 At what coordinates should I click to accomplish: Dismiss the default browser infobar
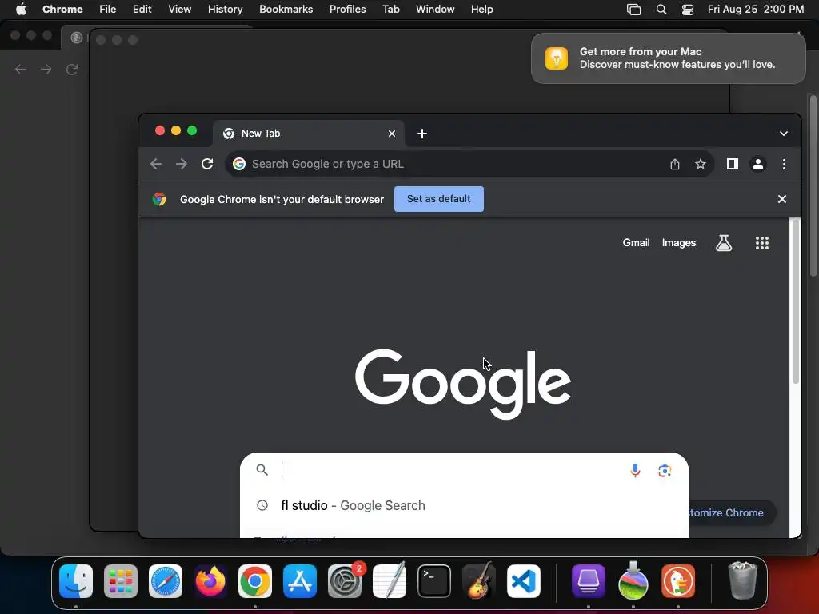coord(782,199)
